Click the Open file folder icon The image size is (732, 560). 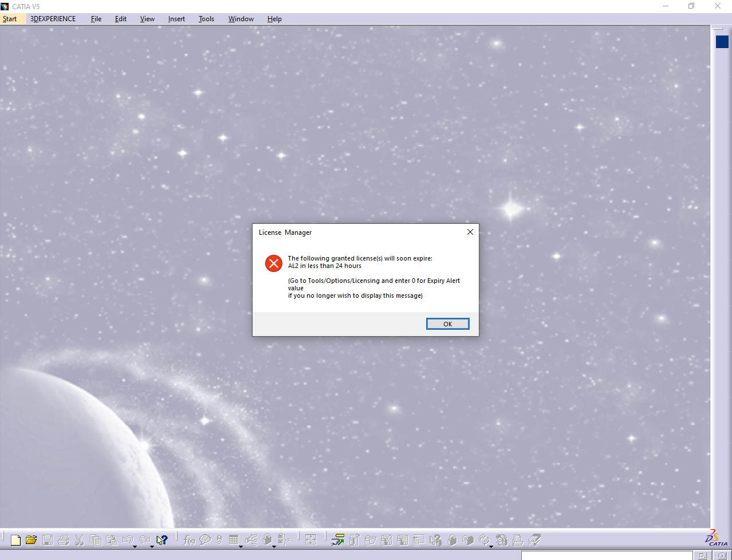click(32, 540)
